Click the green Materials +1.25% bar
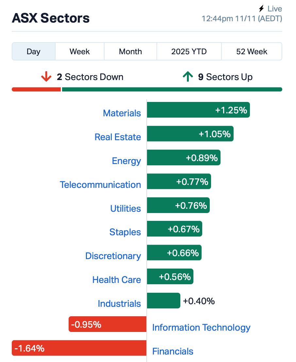The image size is (296, 362). (198, 110)
